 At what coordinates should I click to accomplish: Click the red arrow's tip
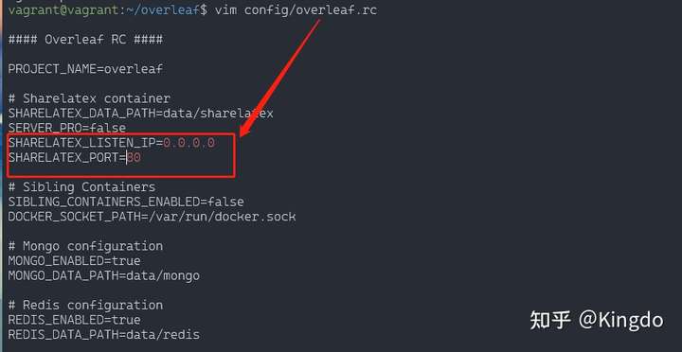click(241, 135)
